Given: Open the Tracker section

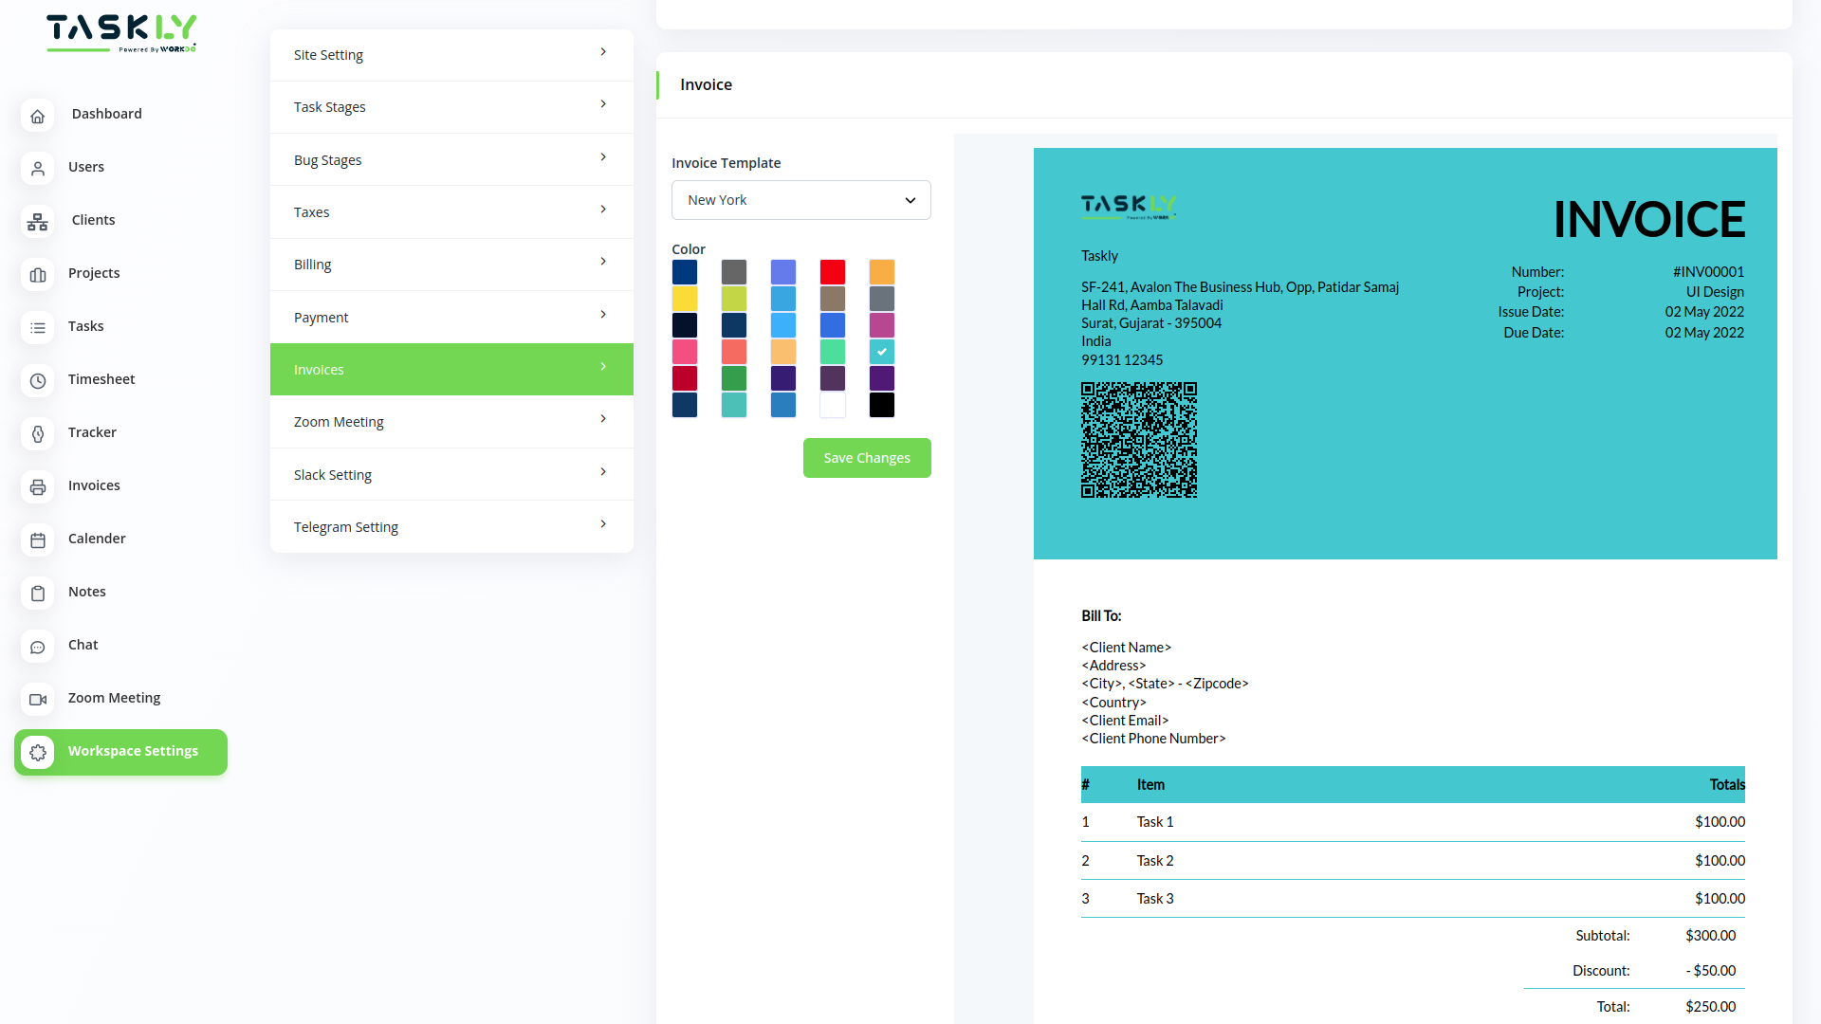Looking at the screenshot, I should [x=92, y=432].
